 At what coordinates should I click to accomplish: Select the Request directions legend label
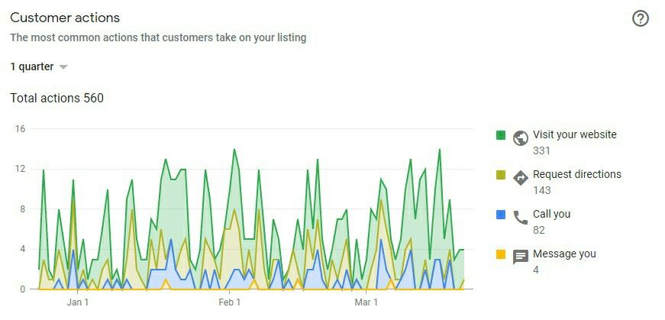(x=576, y=174)
